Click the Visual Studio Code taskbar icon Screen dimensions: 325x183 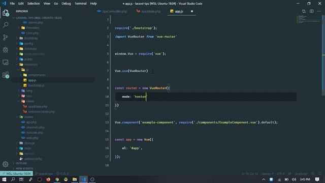click(83, 179)
